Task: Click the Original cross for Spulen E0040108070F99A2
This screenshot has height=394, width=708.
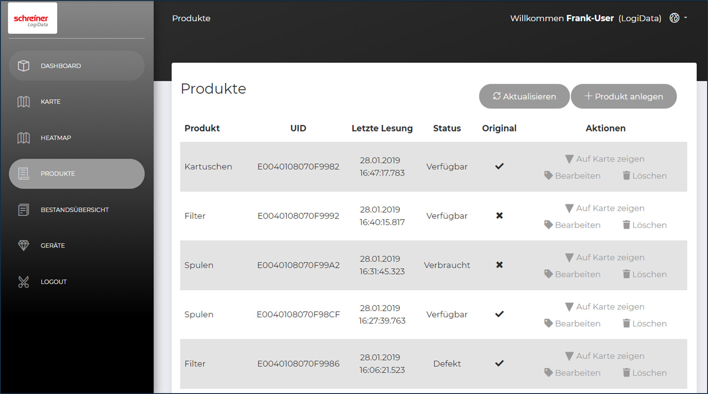Action: 499,265
